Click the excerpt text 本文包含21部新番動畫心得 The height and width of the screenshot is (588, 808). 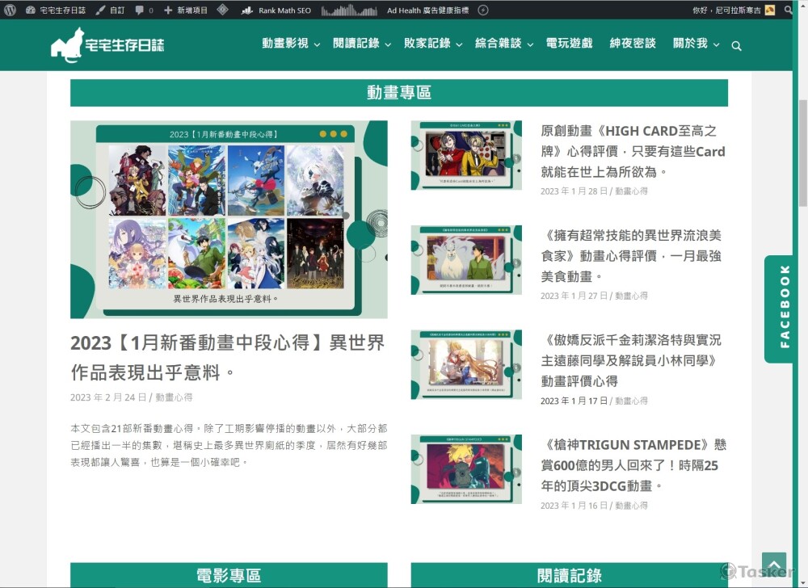tap(229, 445)
